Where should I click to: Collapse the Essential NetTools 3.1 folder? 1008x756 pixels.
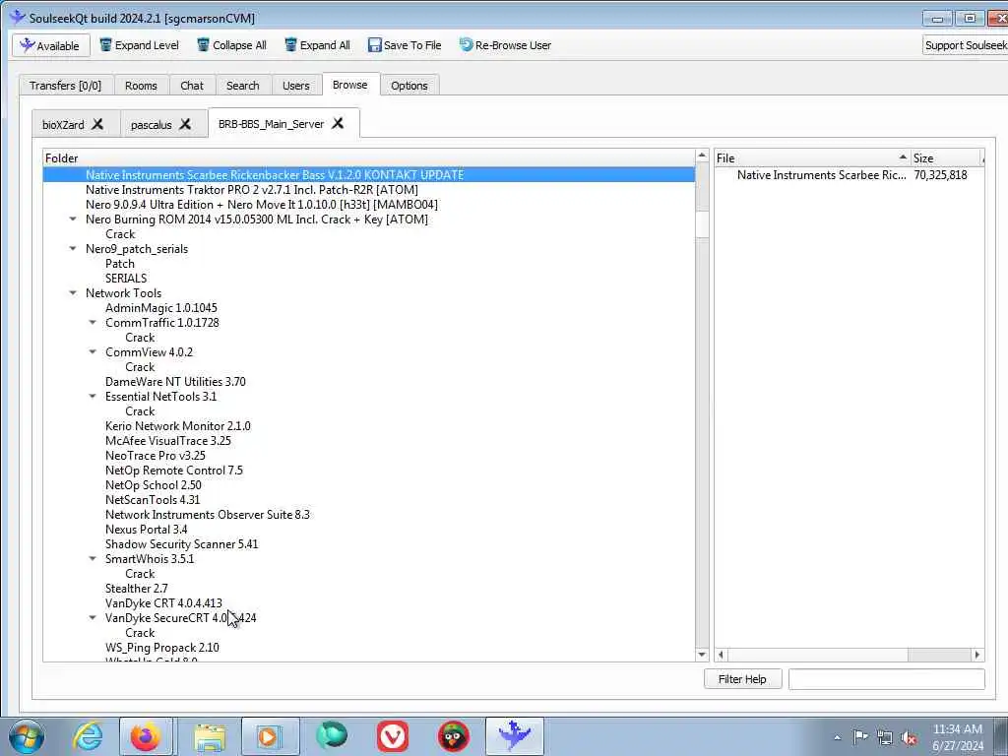click(x=93, y=397)
